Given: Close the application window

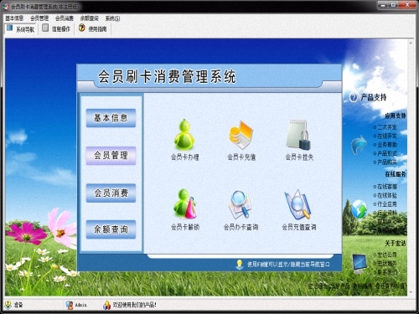Looking at the screenshot, I should point(407,5).
